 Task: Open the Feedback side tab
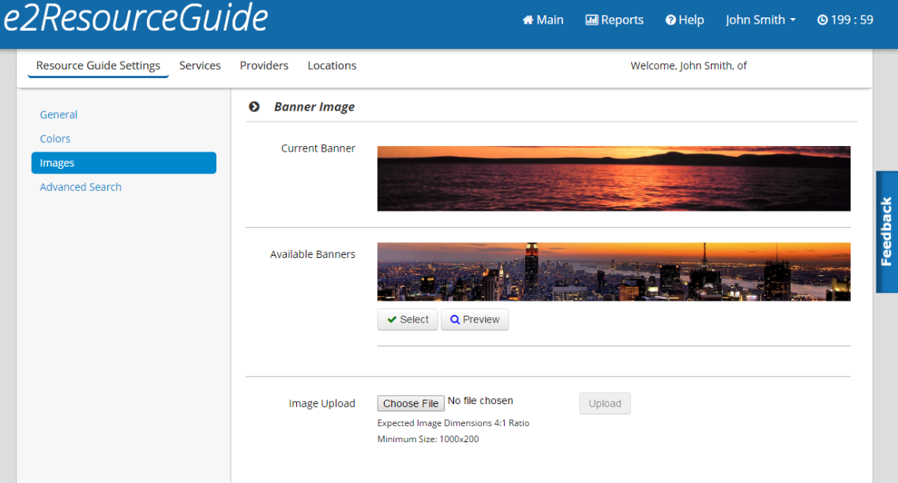[886, 232]
